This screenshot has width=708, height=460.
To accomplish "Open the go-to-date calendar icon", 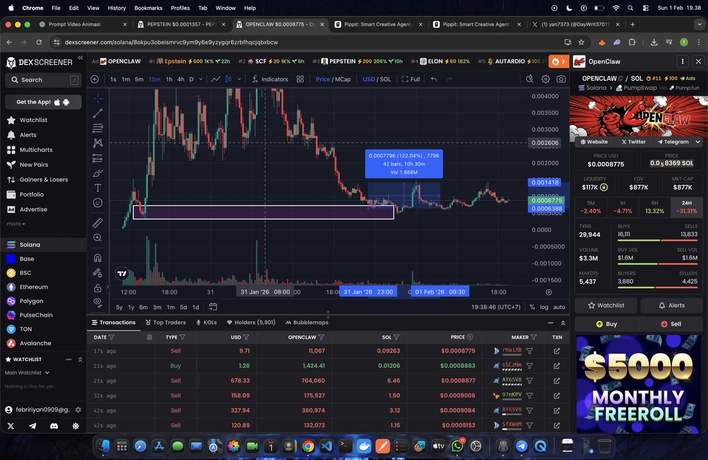I will [213, 307].
